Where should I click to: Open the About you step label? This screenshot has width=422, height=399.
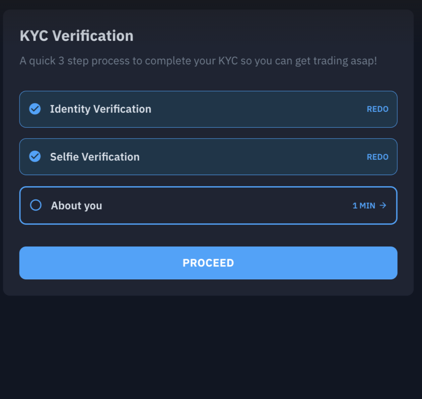pyautogui.click(x=76, y=206)
